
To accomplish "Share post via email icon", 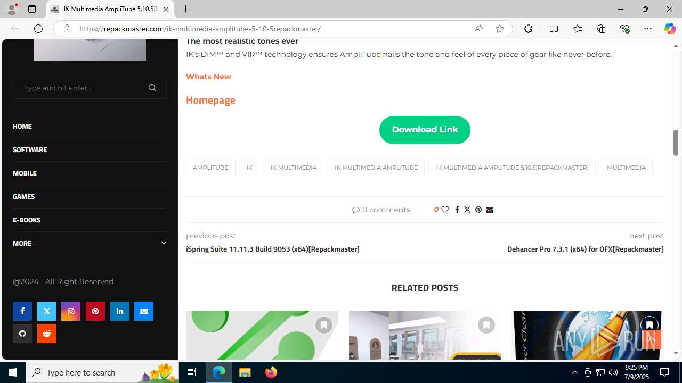I will tap(490, 210).
